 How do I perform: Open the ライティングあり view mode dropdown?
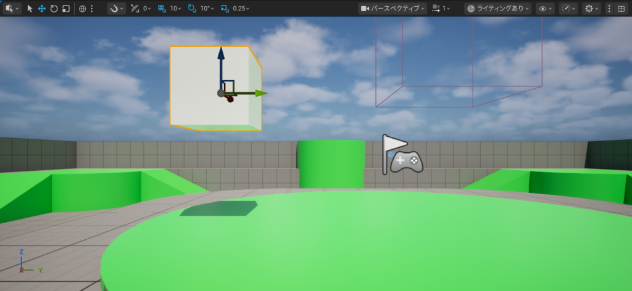point(498,9)
